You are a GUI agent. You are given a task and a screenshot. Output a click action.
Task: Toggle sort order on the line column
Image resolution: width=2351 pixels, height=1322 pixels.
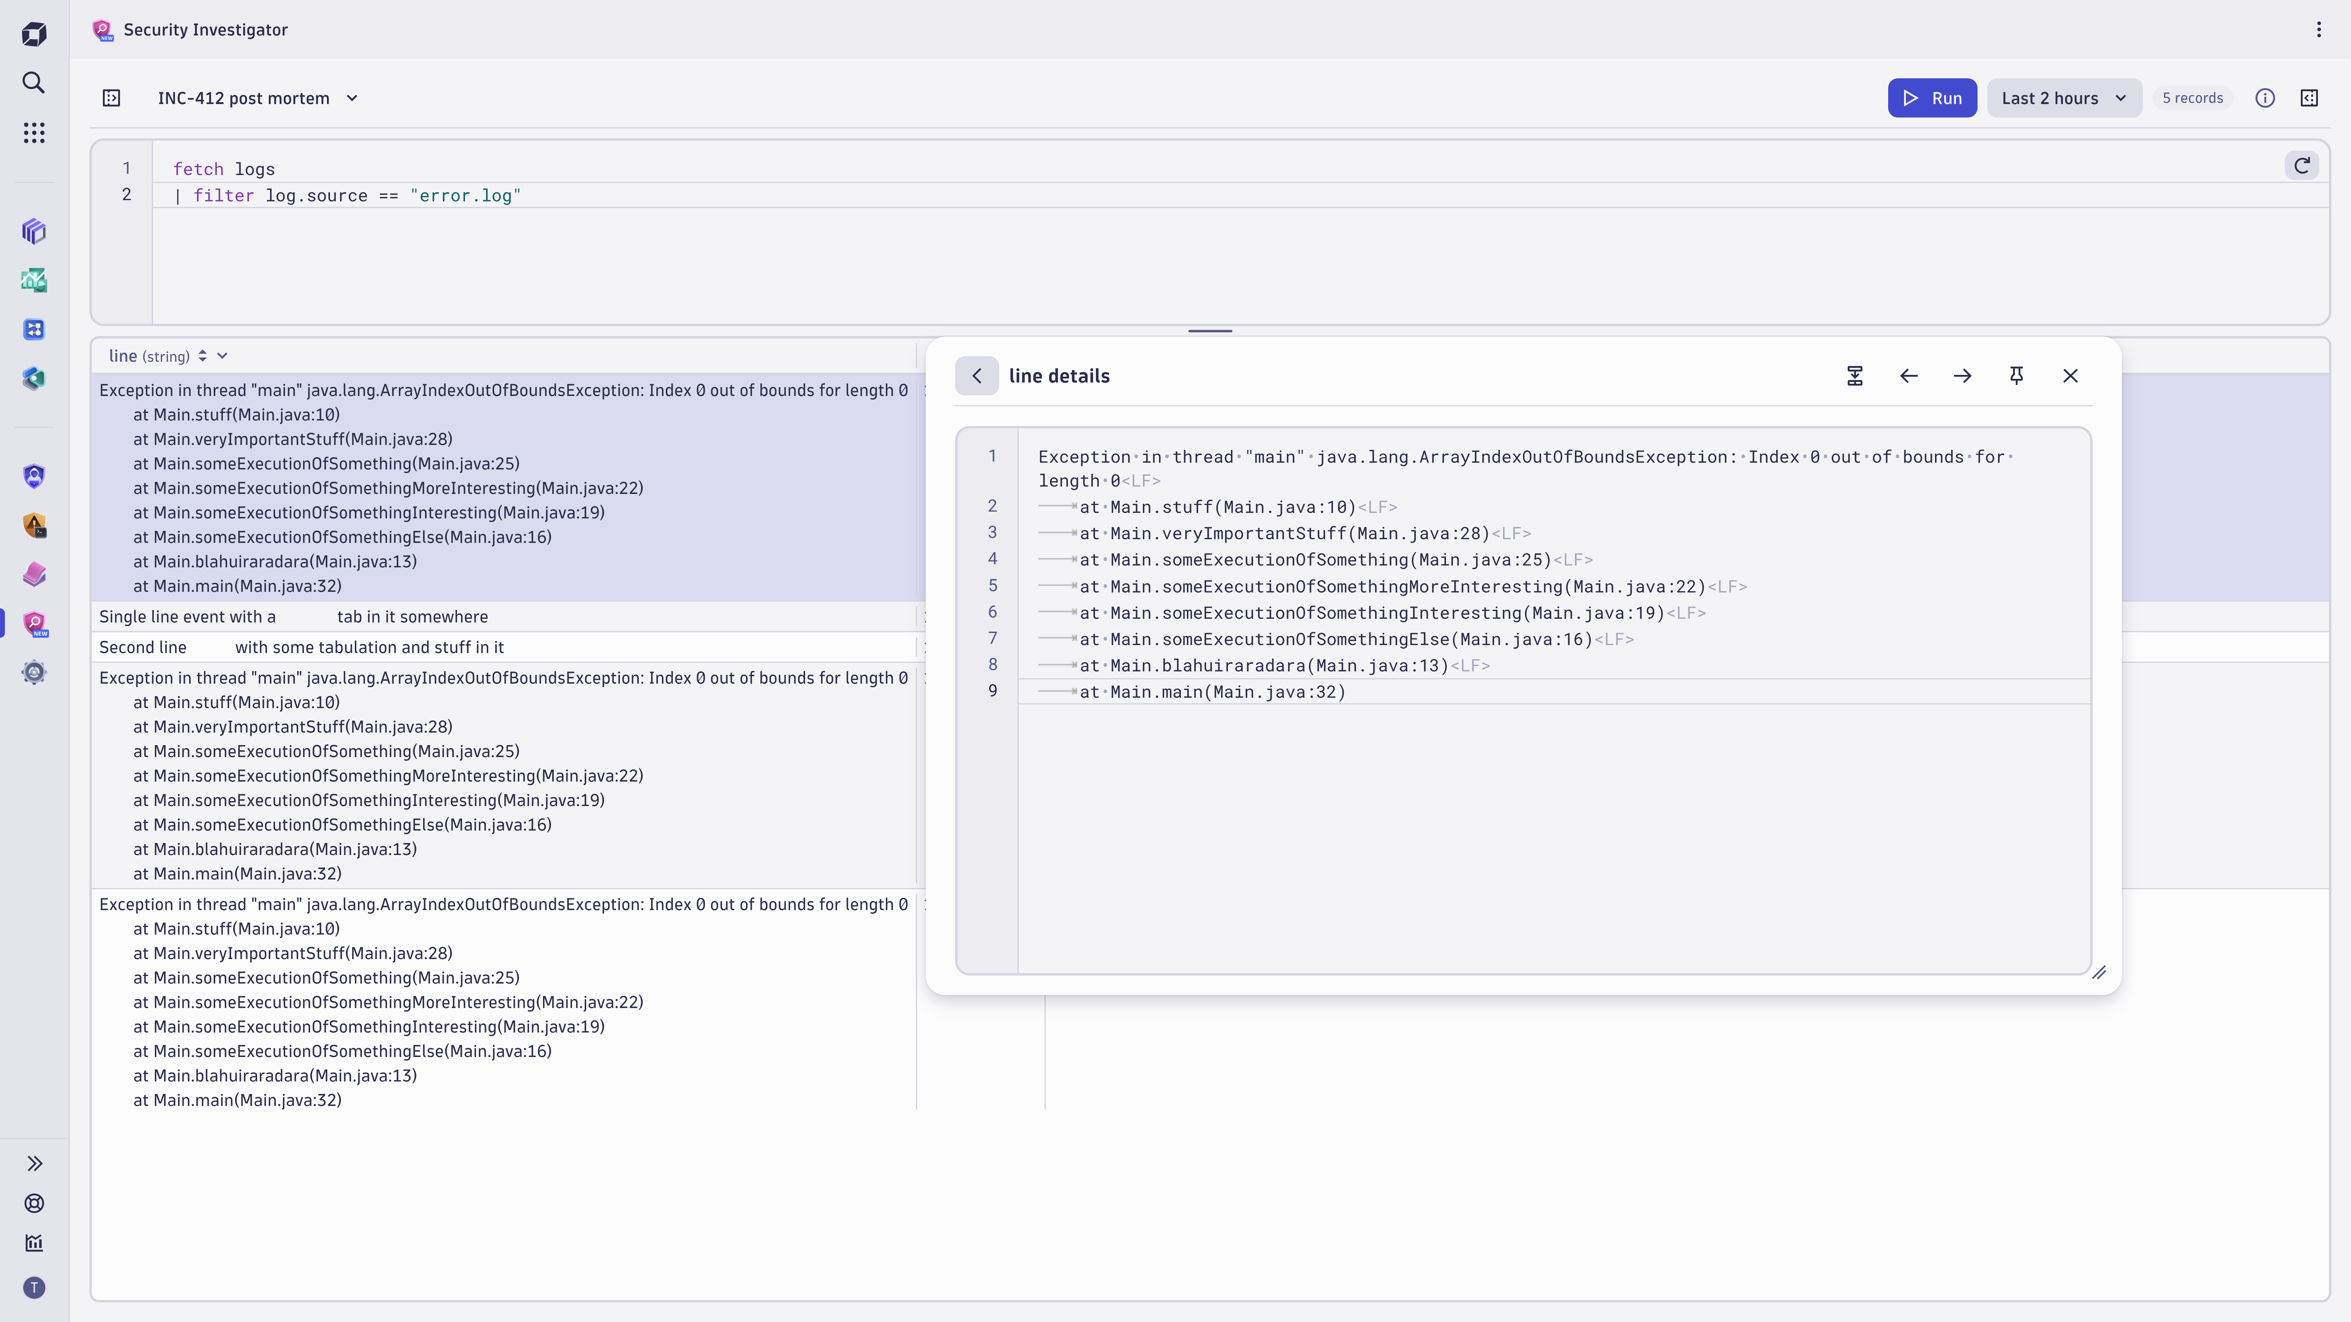coord(203,356)
